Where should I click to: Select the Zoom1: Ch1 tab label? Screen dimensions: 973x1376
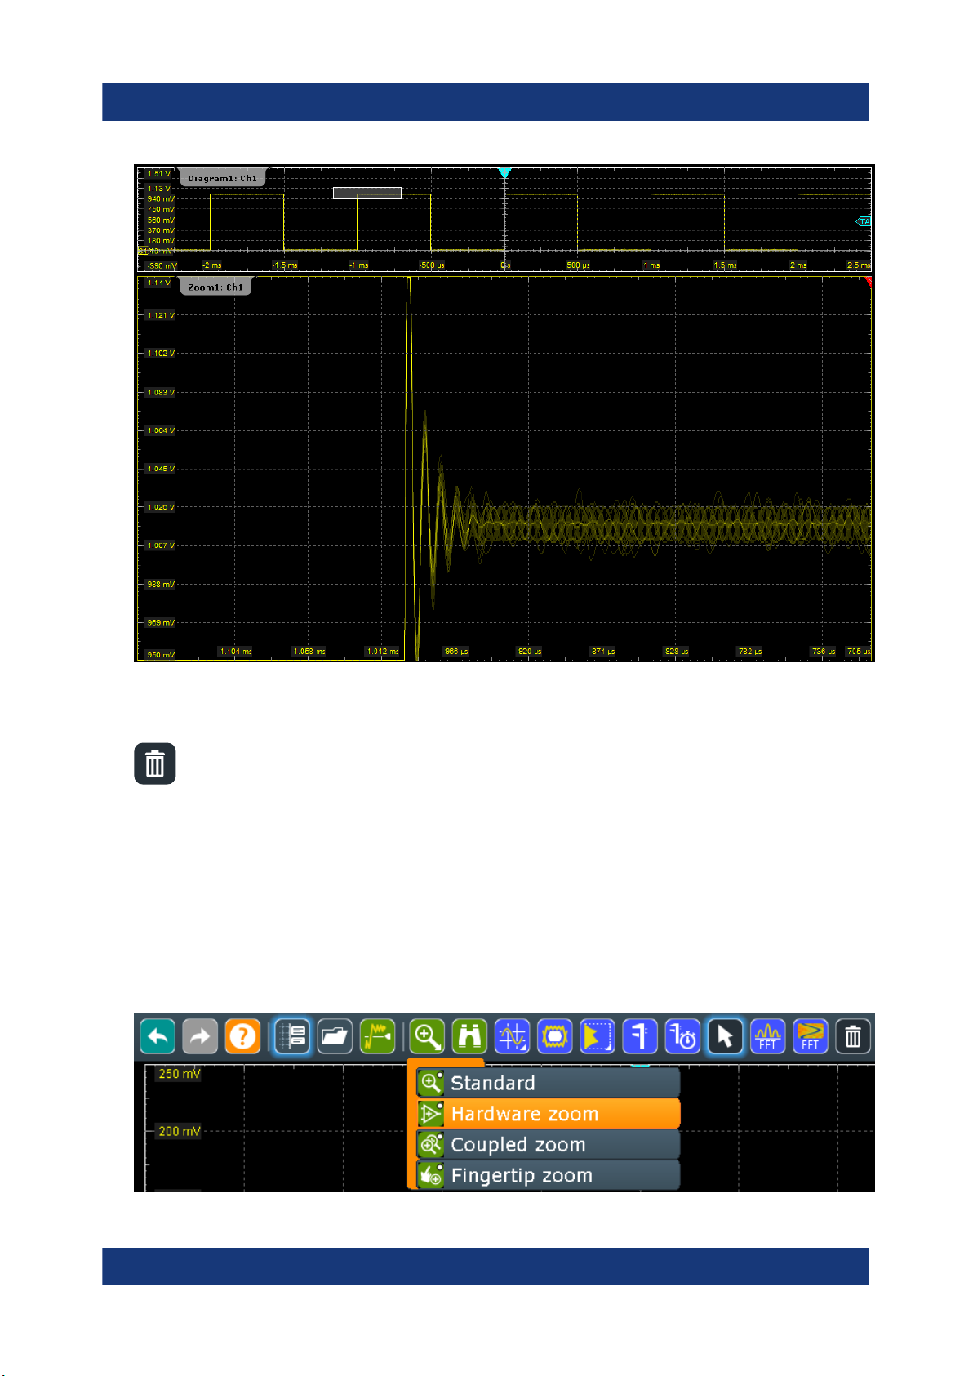click(x=215, y=287)
